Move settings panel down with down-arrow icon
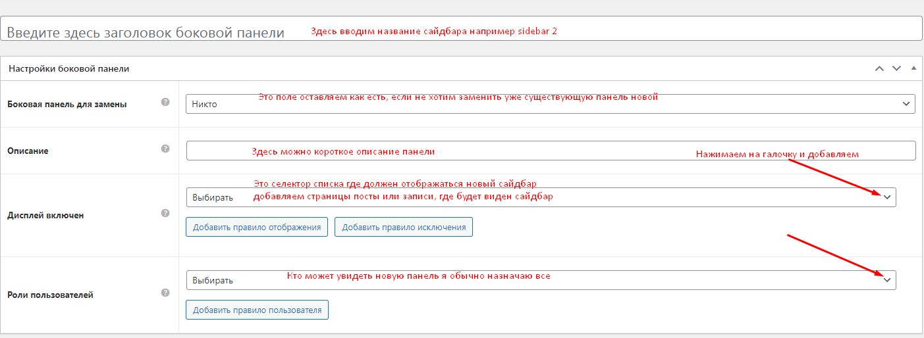Screen dimensions: 924x338 (896, 68)
